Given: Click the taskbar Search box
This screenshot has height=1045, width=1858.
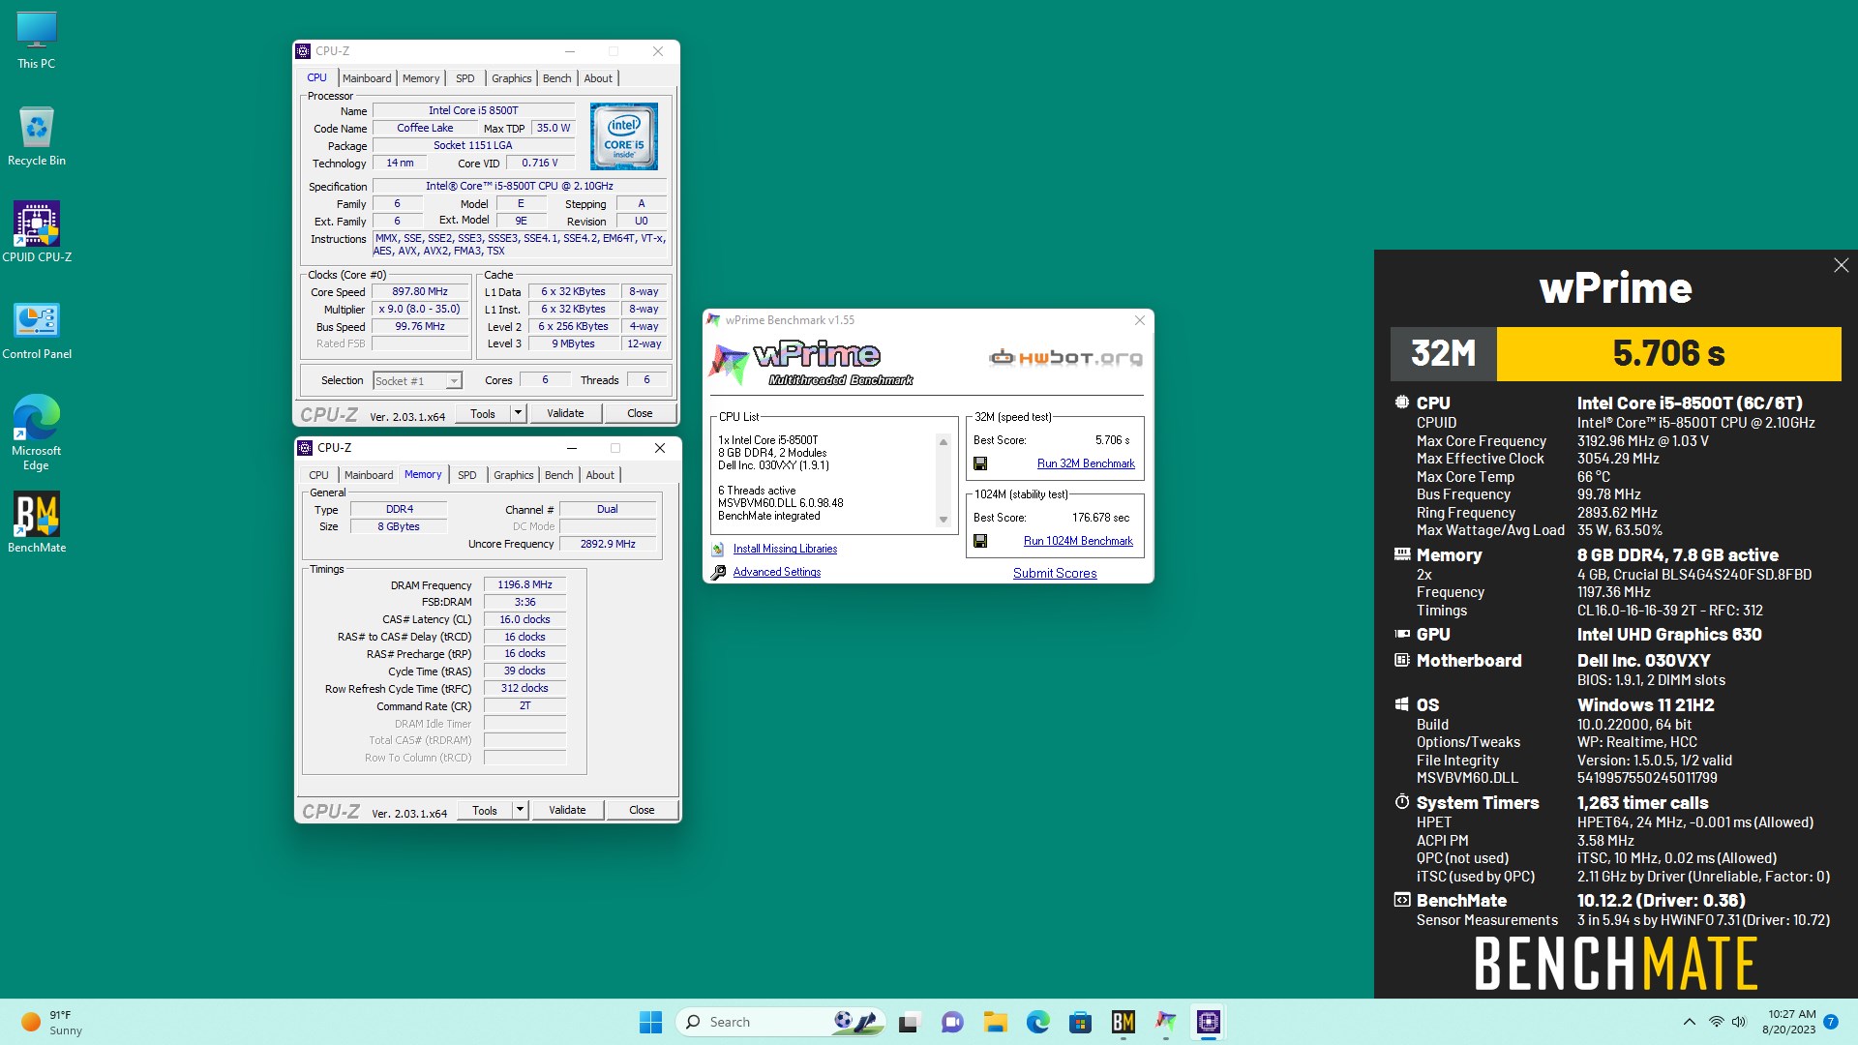Looking at the screenshot, I should click(x=780, y=1022).
